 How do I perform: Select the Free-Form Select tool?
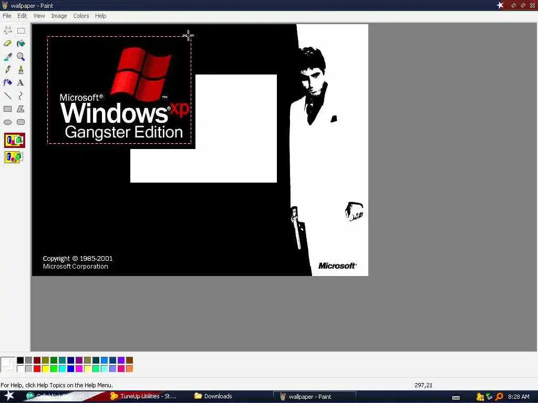(x=7, y=30)
